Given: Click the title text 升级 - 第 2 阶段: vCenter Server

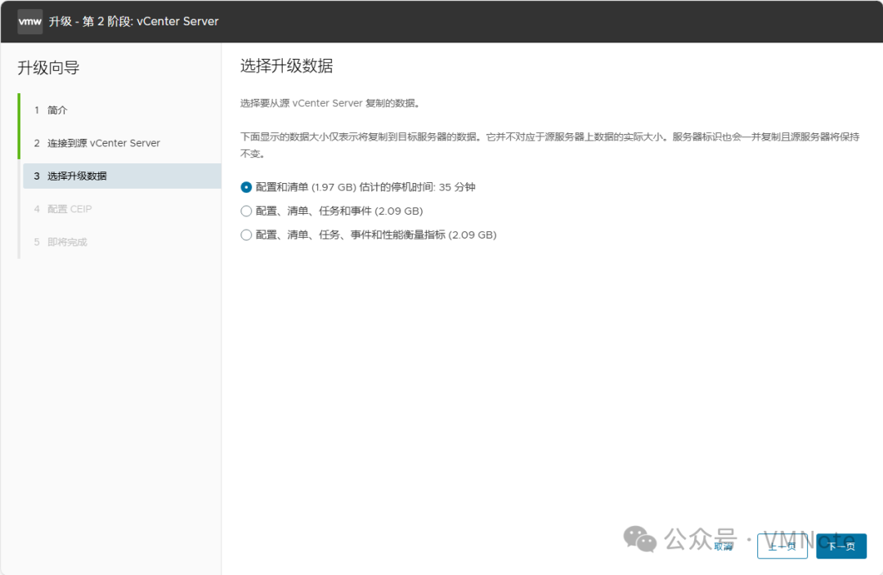Looking at the screenshot, I should click(x=133, y=21).
